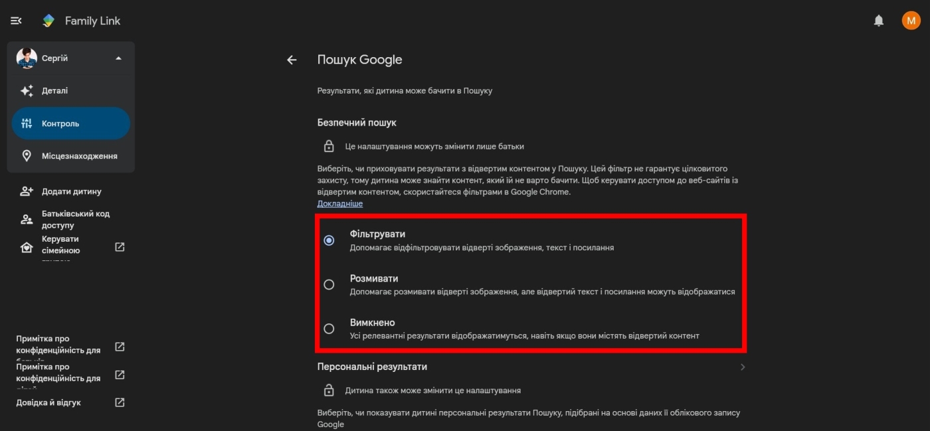Click the add-person icon beside Додати дитину
The height and width of the screenshot is (431, 930).
(27, 191)
